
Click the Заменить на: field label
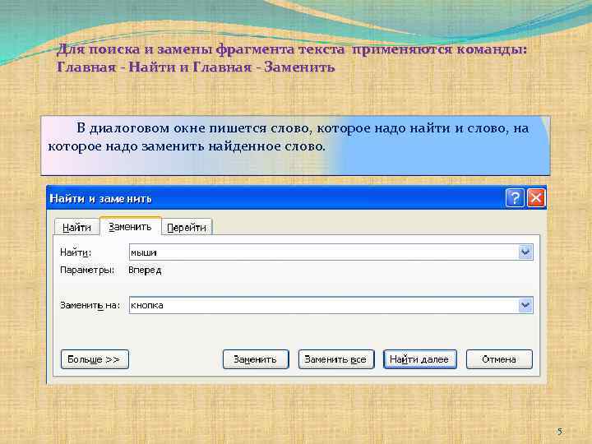click(x=90, y=305)
